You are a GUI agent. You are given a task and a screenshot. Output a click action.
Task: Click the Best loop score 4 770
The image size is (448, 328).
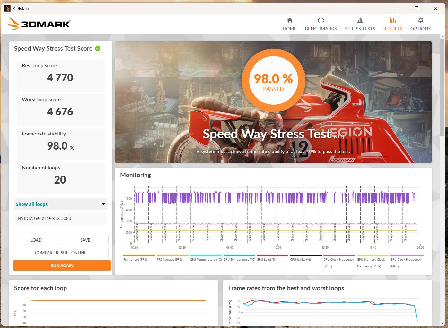coord(60,78)
